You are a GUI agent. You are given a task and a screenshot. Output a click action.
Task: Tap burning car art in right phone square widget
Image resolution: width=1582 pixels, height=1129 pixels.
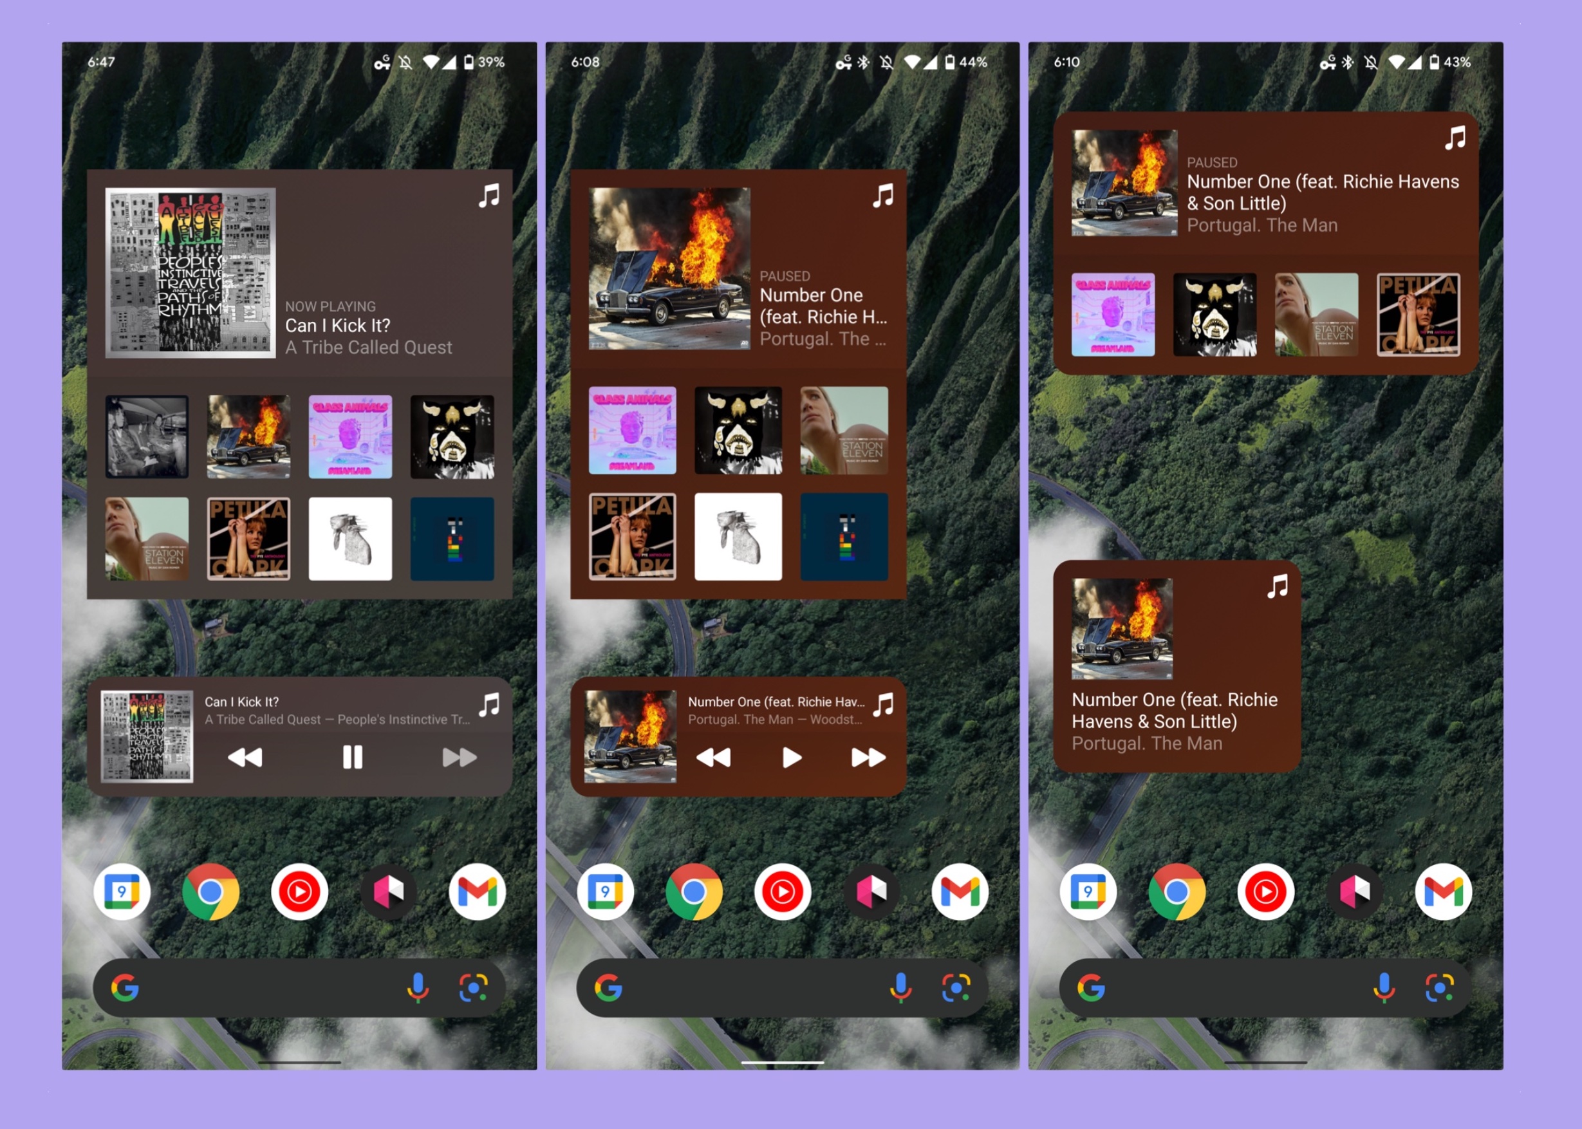[1122, 628]
